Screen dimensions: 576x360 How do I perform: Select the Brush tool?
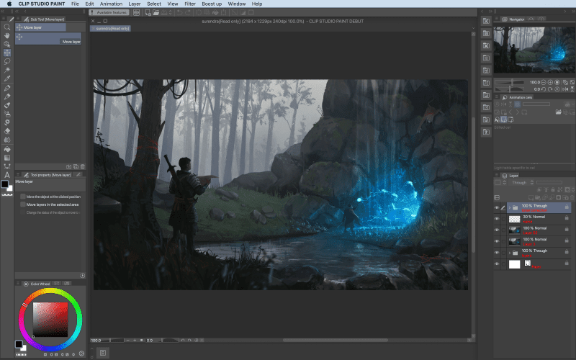pos(6,105)
